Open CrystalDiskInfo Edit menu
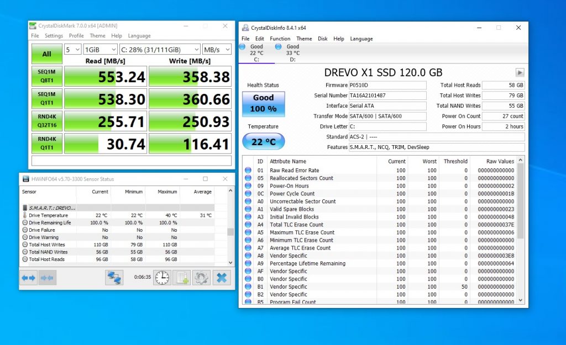The width and height of the screenshot is (566, 345). tap(260, 39)
